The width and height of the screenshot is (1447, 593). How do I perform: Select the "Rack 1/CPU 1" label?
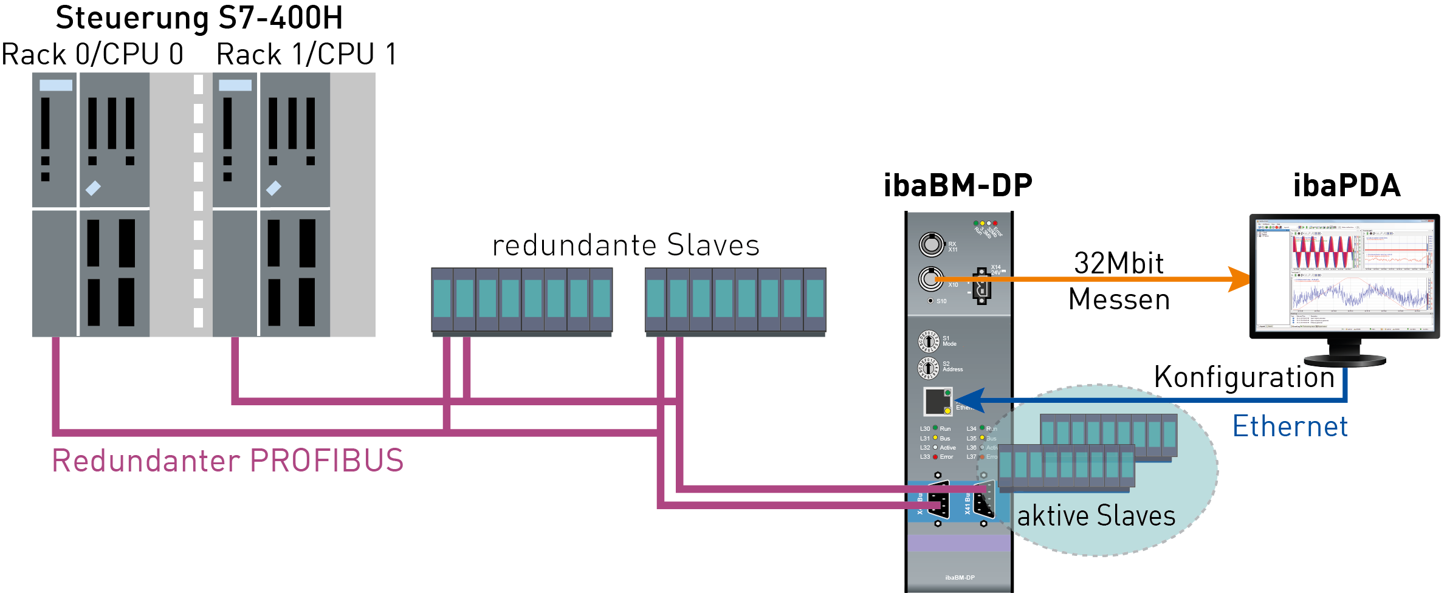pyautogui.click(x=307, y=55)
